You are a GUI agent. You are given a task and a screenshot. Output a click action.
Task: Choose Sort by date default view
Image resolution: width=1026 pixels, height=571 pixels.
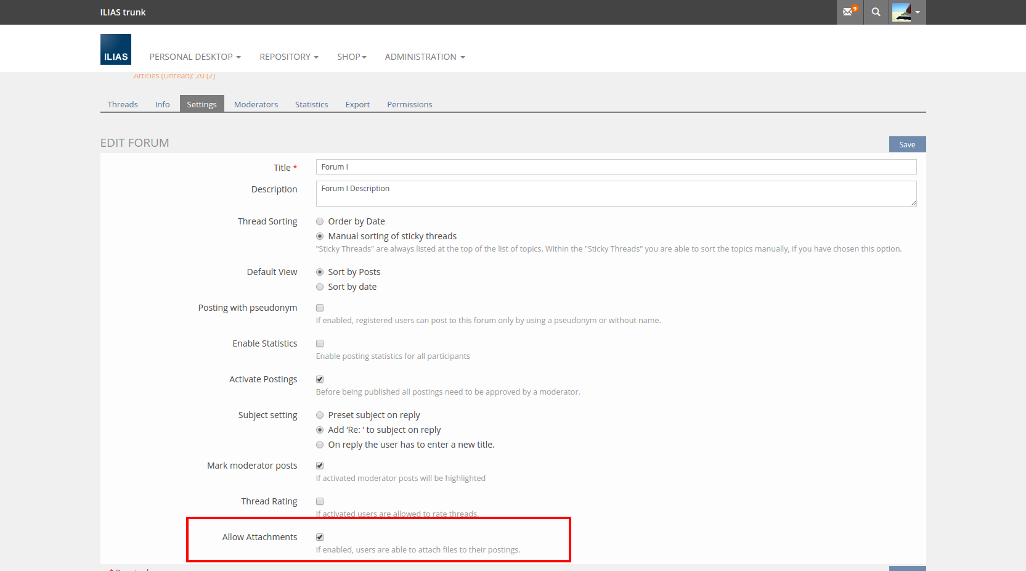320,287
